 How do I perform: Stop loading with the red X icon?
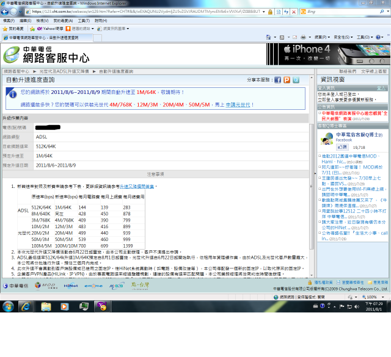(294, 12)
